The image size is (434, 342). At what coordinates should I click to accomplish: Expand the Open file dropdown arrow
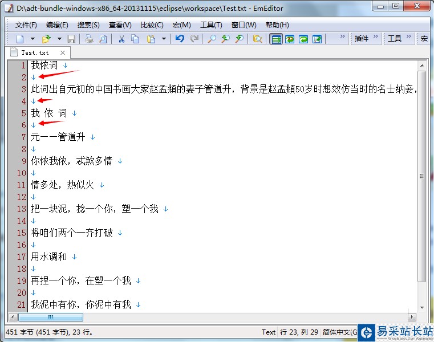point(59,39)
